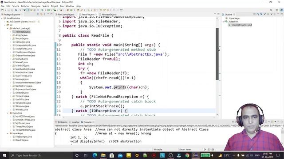Toggle Link with Editor in Package Explorer
The image size is (284, 159).
coord(41,14)
